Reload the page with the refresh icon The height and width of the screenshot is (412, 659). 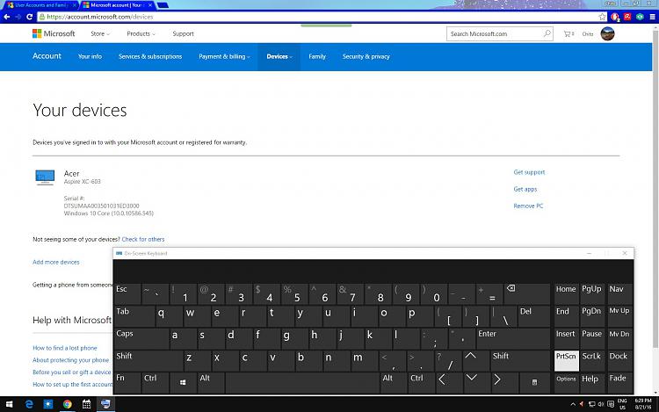29,17
